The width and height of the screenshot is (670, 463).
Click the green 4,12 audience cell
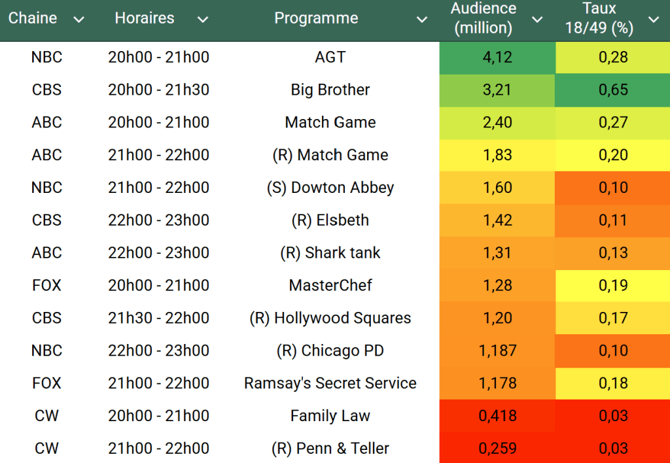(x=497, y=58)
